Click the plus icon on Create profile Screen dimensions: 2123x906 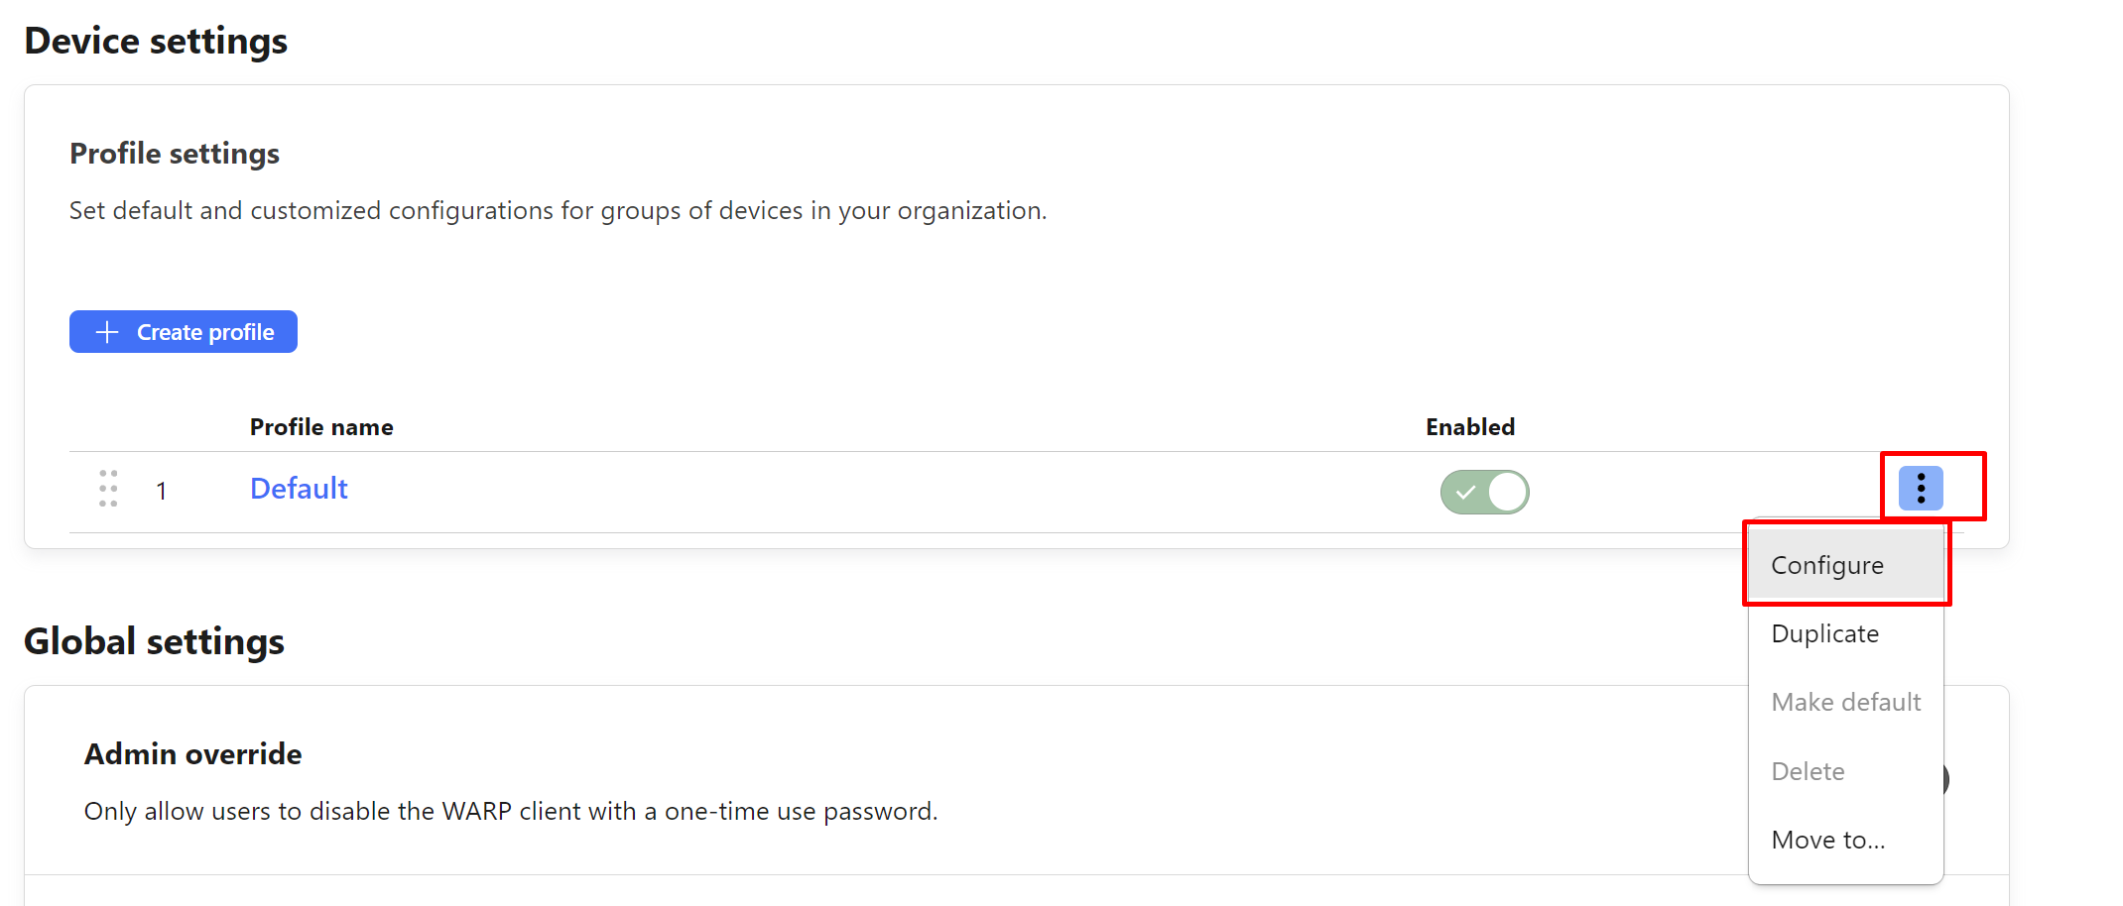(x=107, y=332)
